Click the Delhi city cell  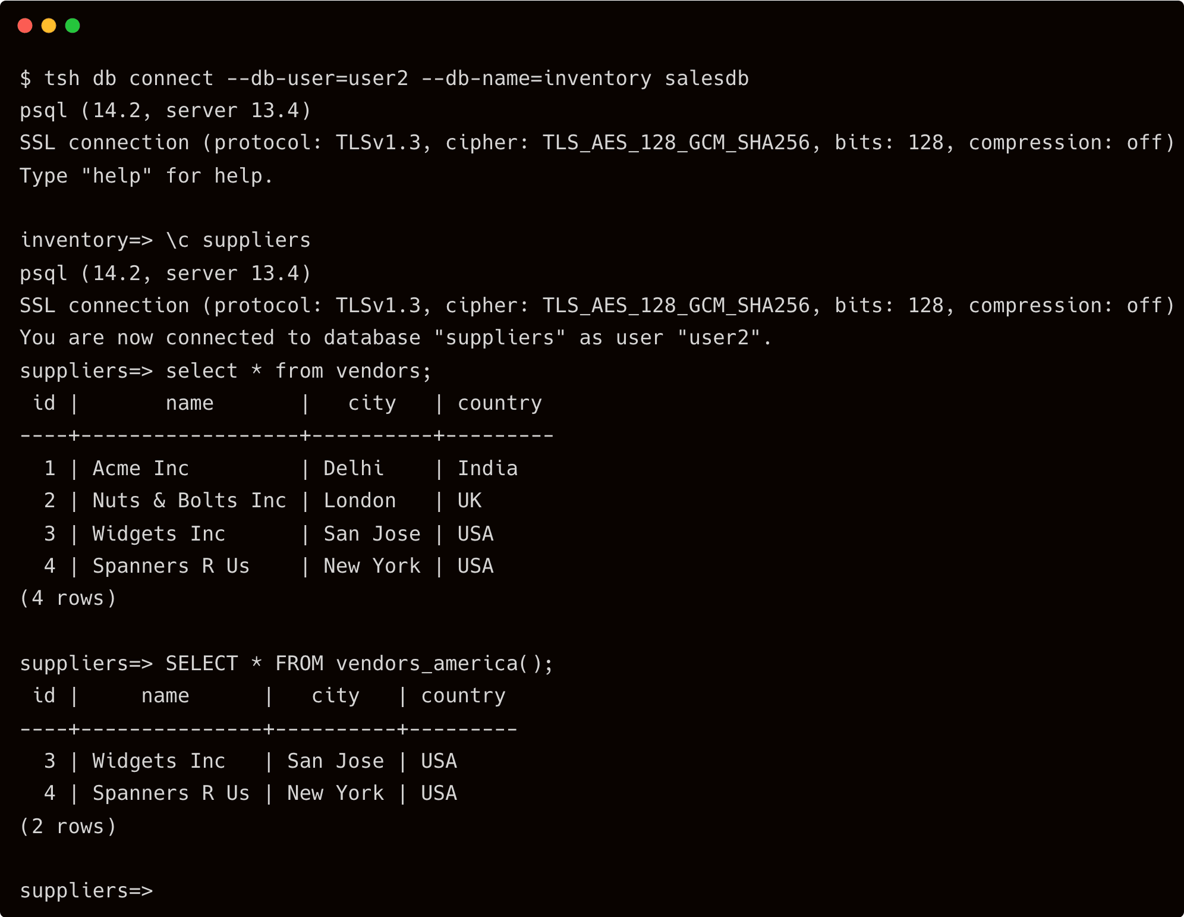(x=354, y=469)
